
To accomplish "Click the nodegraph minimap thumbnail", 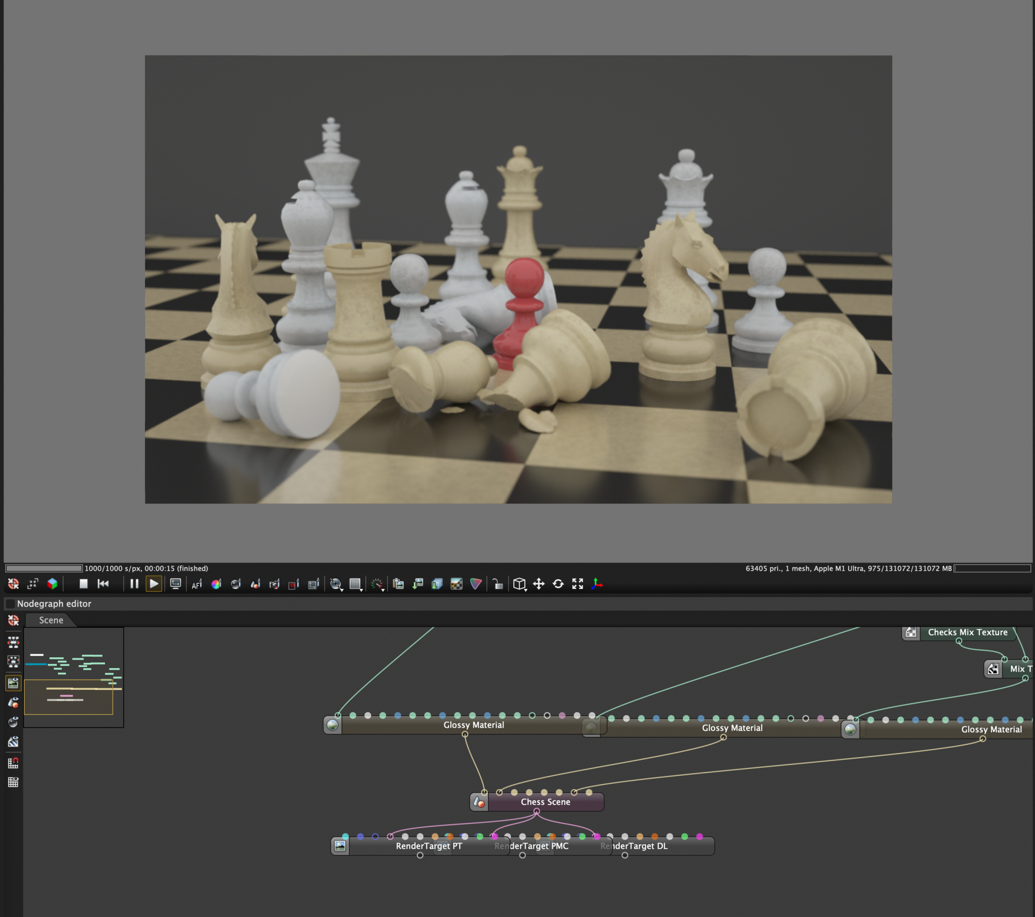I will tap(73, 677).
